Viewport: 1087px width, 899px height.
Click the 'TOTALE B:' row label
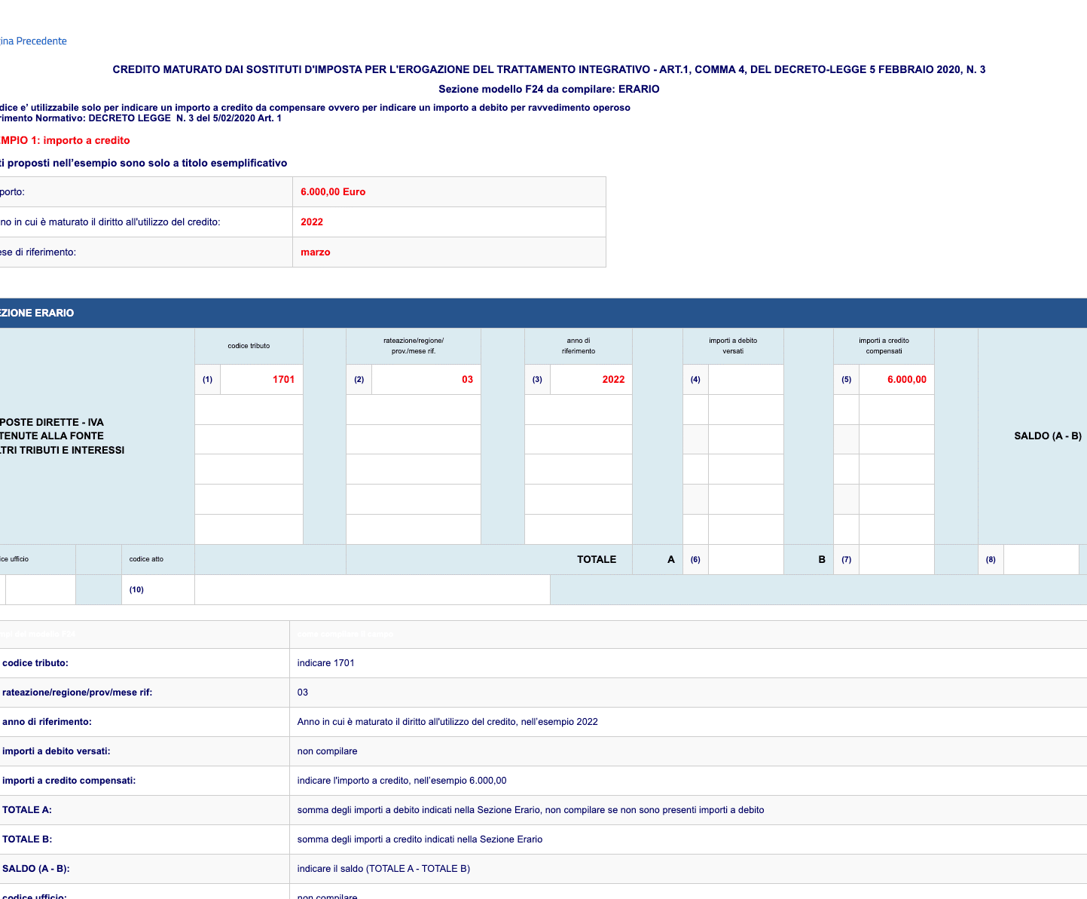tap(27, 839)
